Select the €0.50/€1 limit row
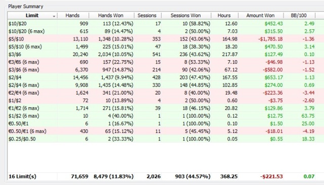 (166, 124)
